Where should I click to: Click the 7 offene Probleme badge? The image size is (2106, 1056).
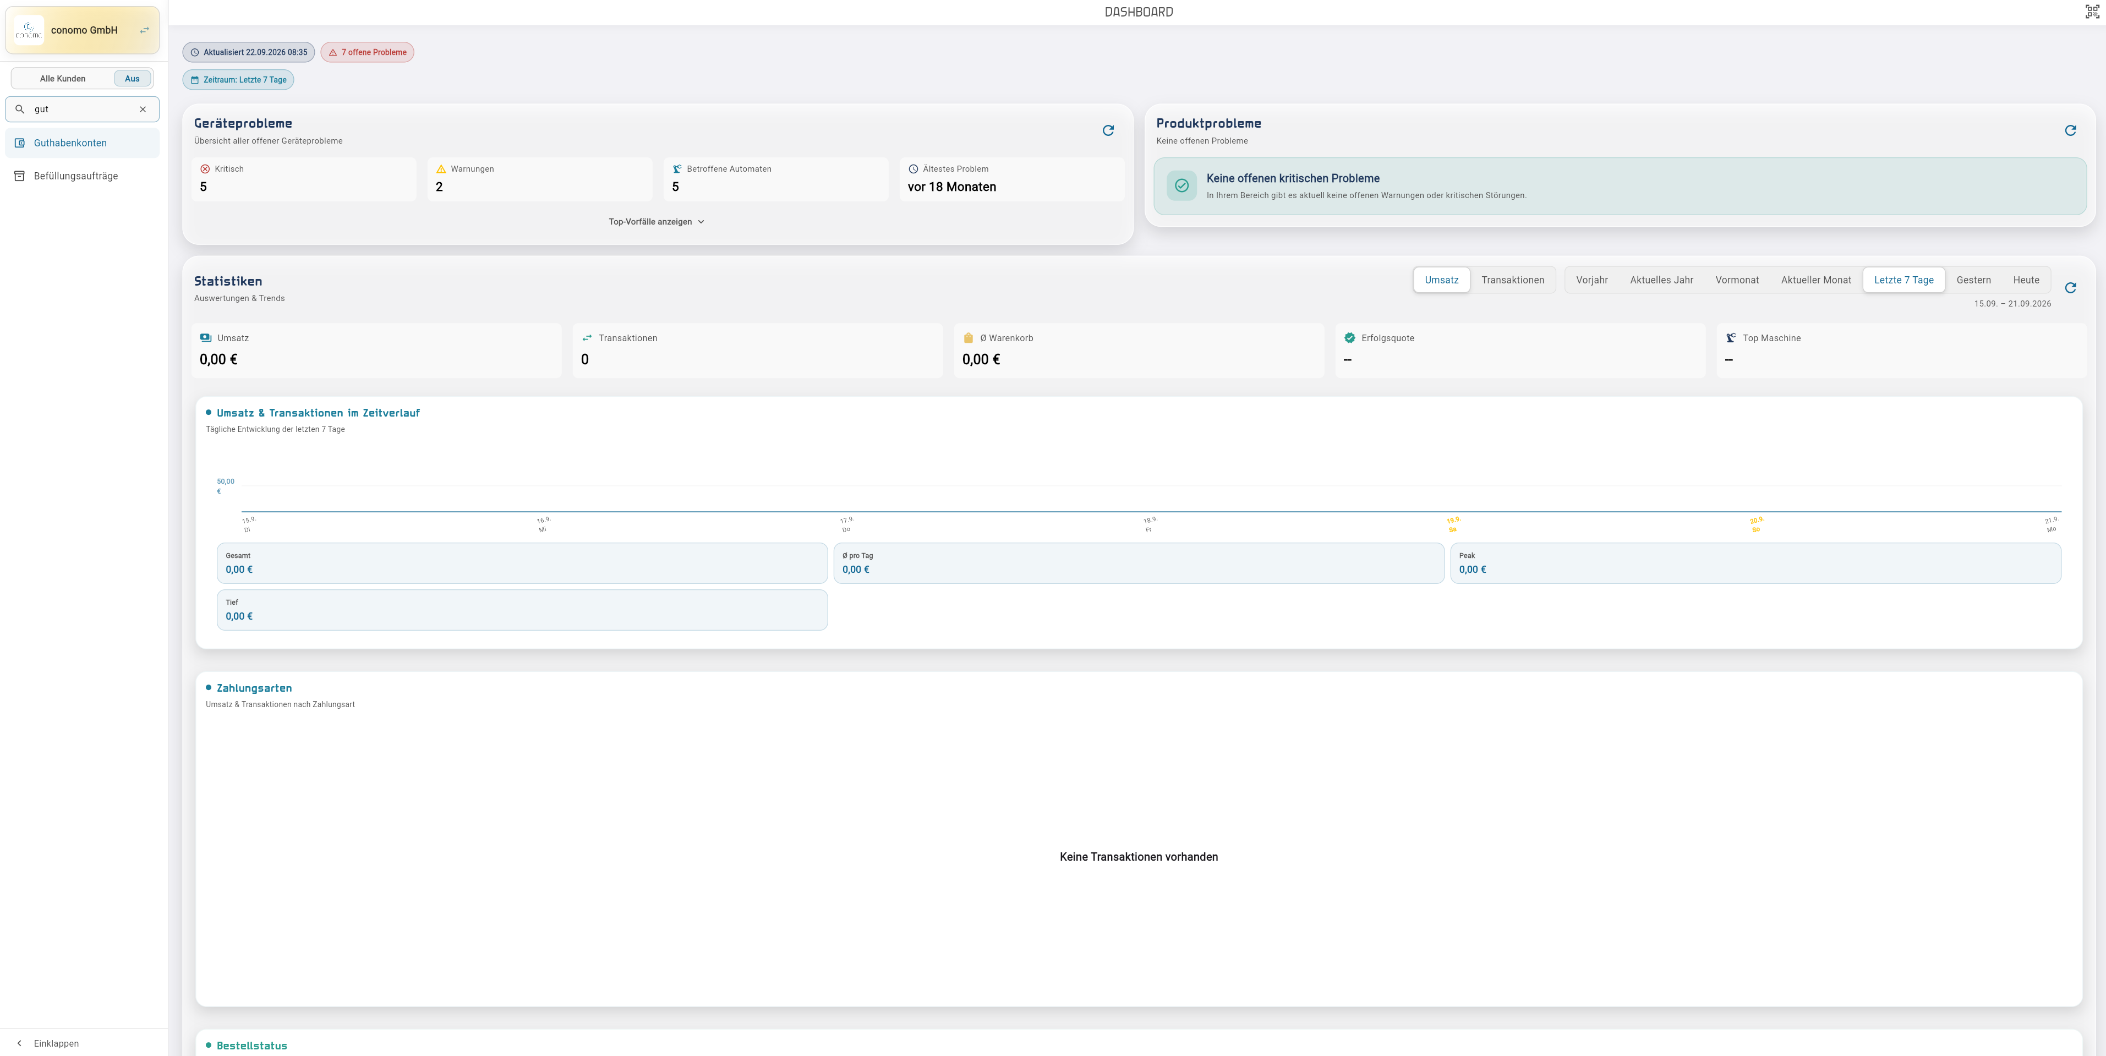(367, 52)
